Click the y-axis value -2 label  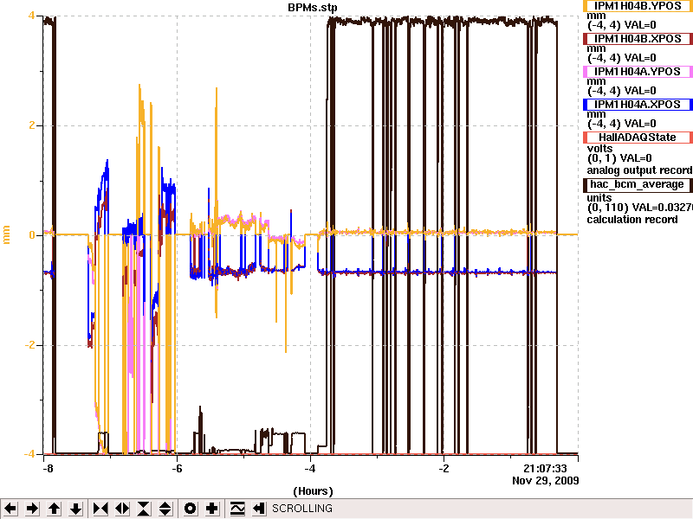coord(29,344)
